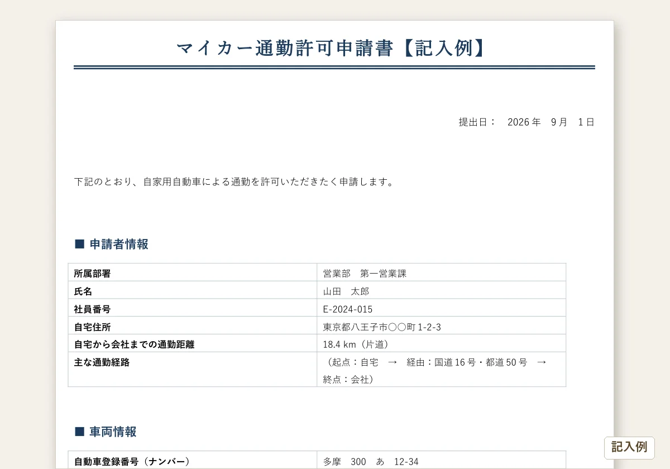This screenshot has width=670, height=469.
Task: Select employee number E-2024-015
Action: point(348,309)
